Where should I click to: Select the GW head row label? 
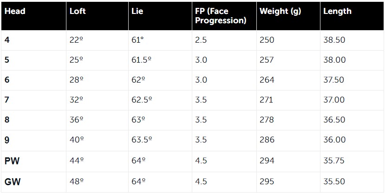pos(12,182)
